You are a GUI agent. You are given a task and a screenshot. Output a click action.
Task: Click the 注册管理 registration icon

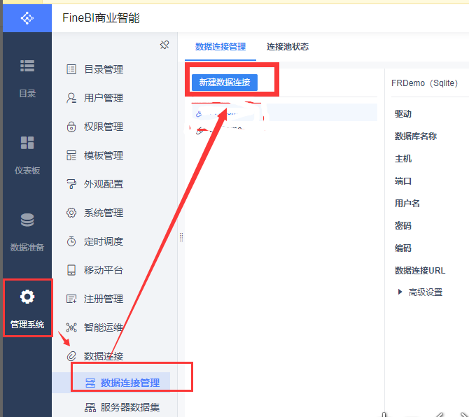tap(71, 299)
